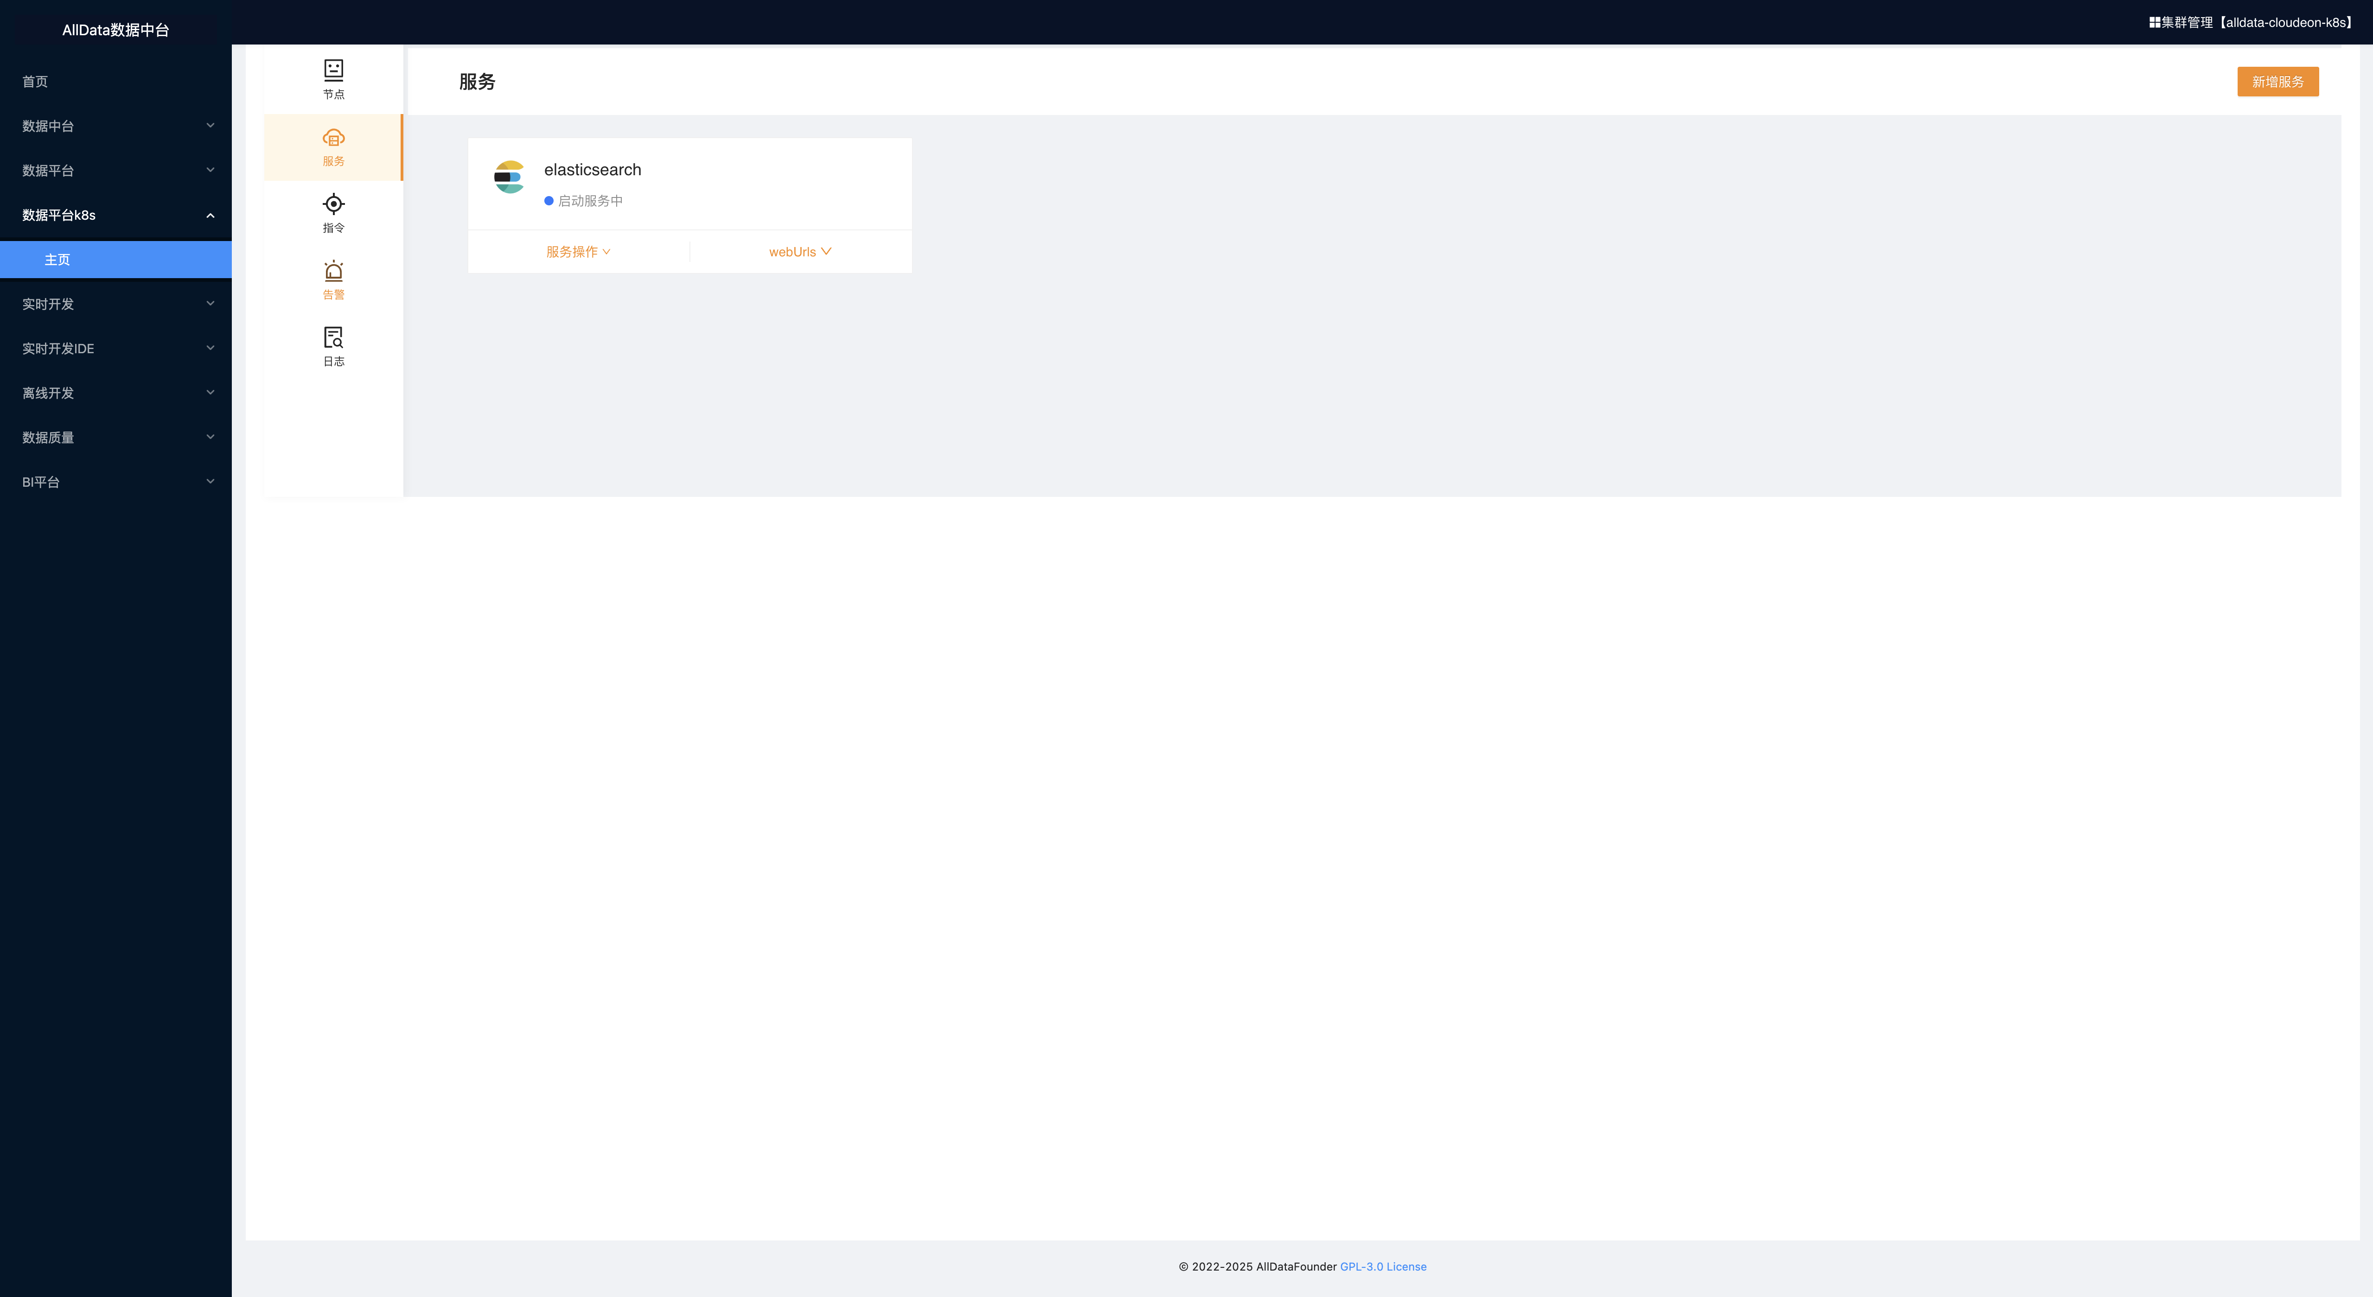This screenshot has width=2373, height=1297.
Task: Open the BI平台 sidebar menu
Action: coord(116,482)
